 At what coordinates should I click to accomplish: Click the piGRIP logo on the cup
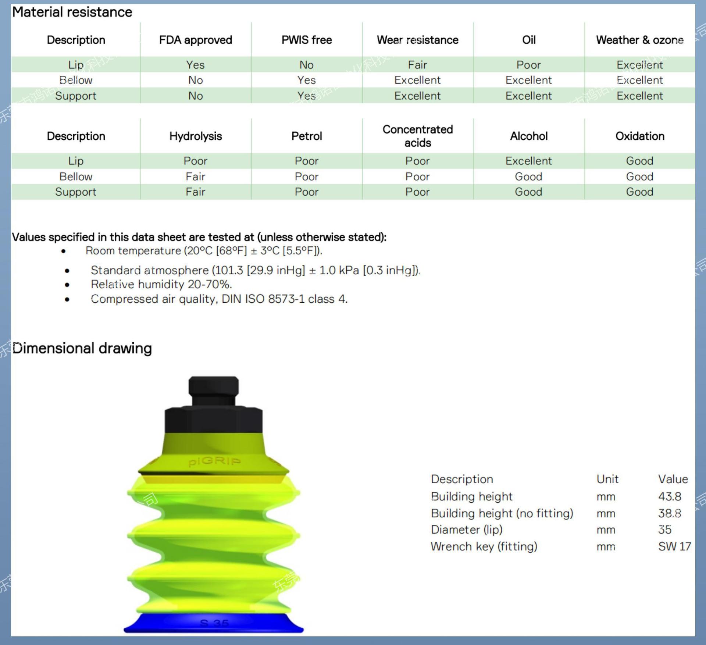pos(214,461)
